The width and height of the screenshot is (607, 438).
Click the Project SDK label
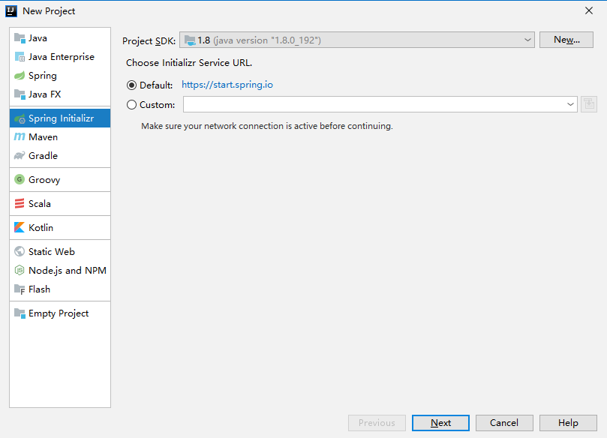(149, 41)
